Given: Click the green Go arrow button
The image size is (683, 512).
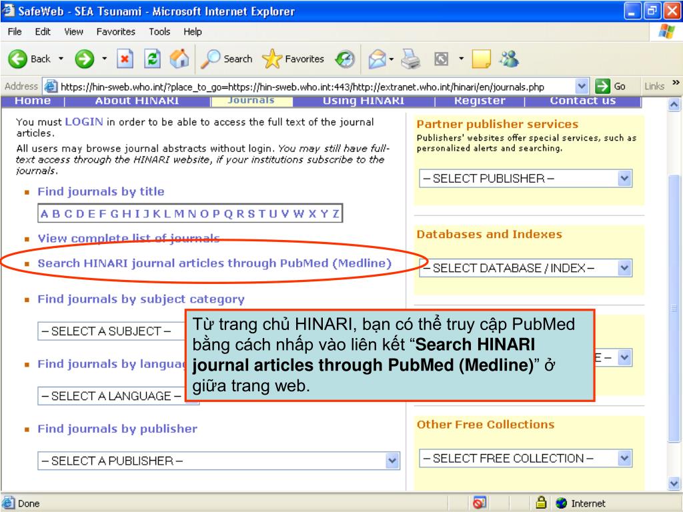Looking at the screenshot, I should tap(602, 86).
